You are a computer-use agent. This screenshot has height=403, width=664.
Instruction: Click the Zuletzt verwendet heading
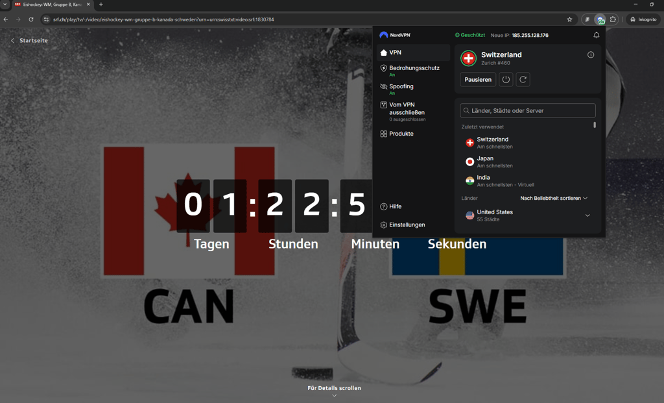click(x=482, y=127)
